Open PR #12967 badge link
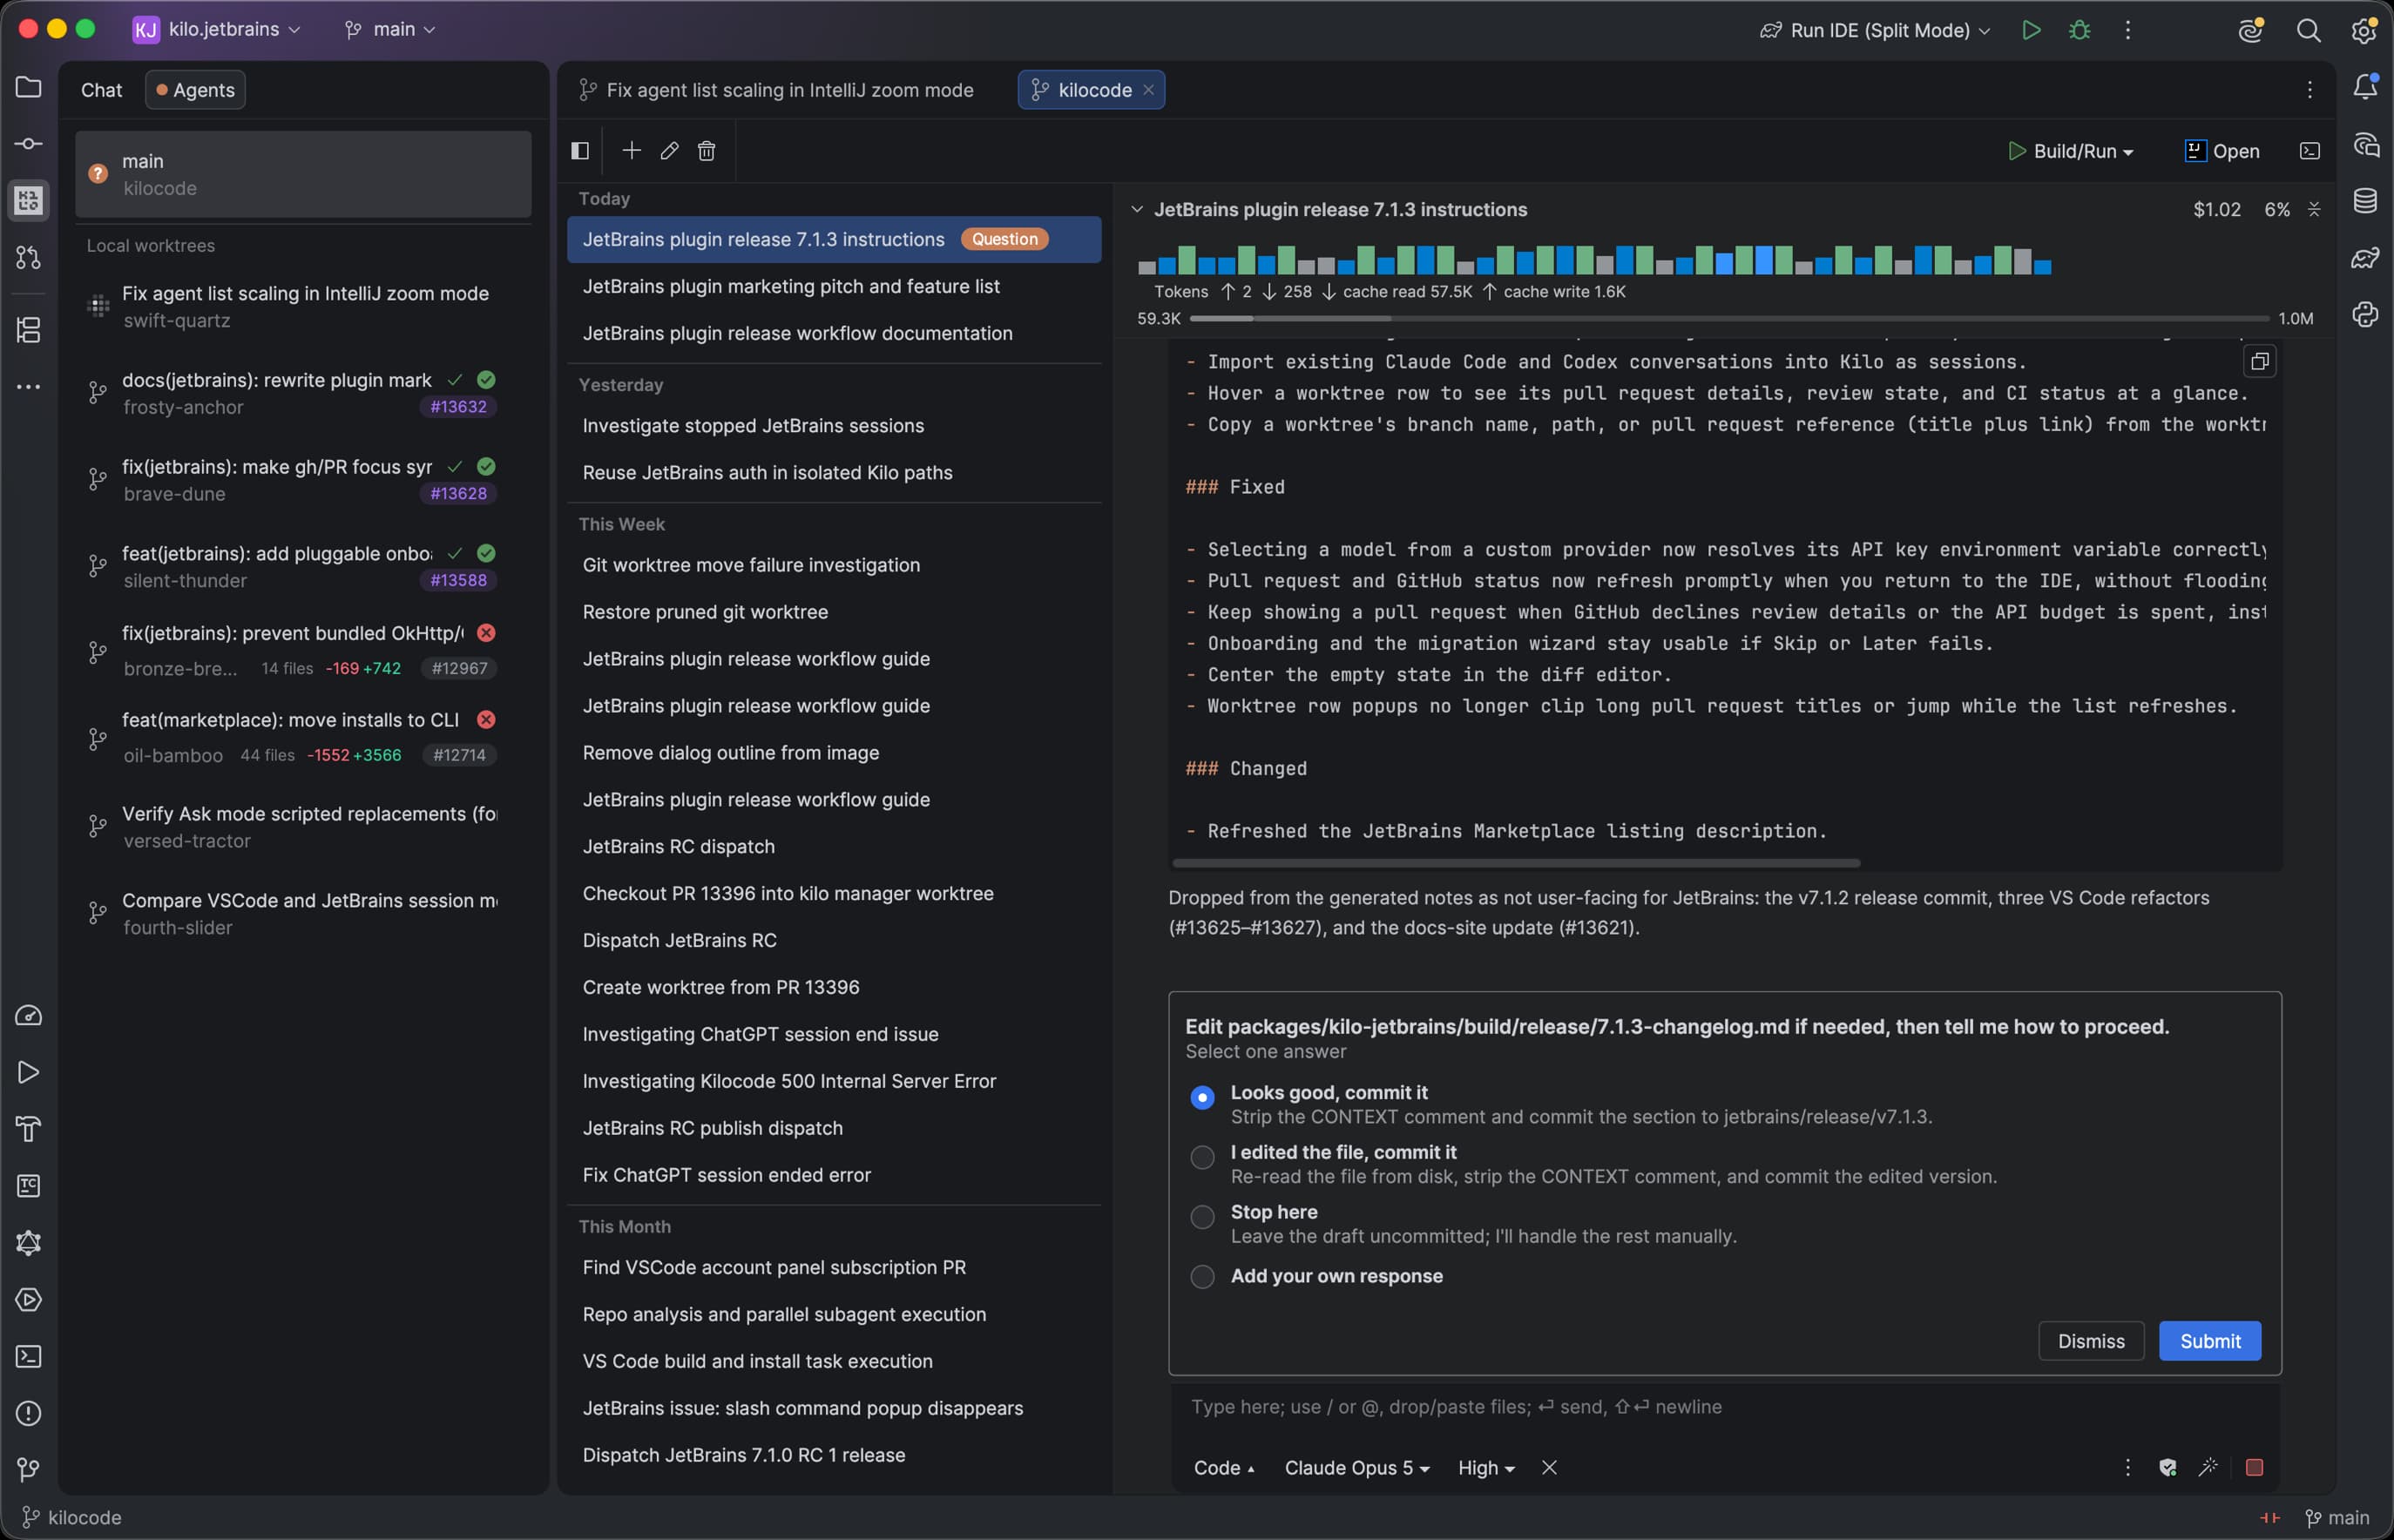 coord(459,668)
